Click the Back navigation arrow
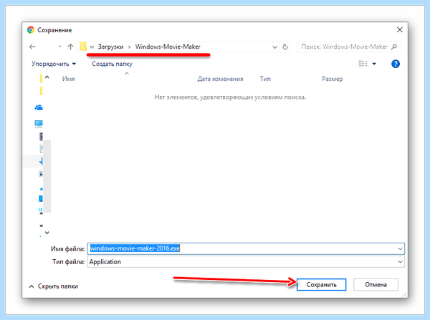The width and height of the screenshot is (430, 320). [x=32, y=47]
